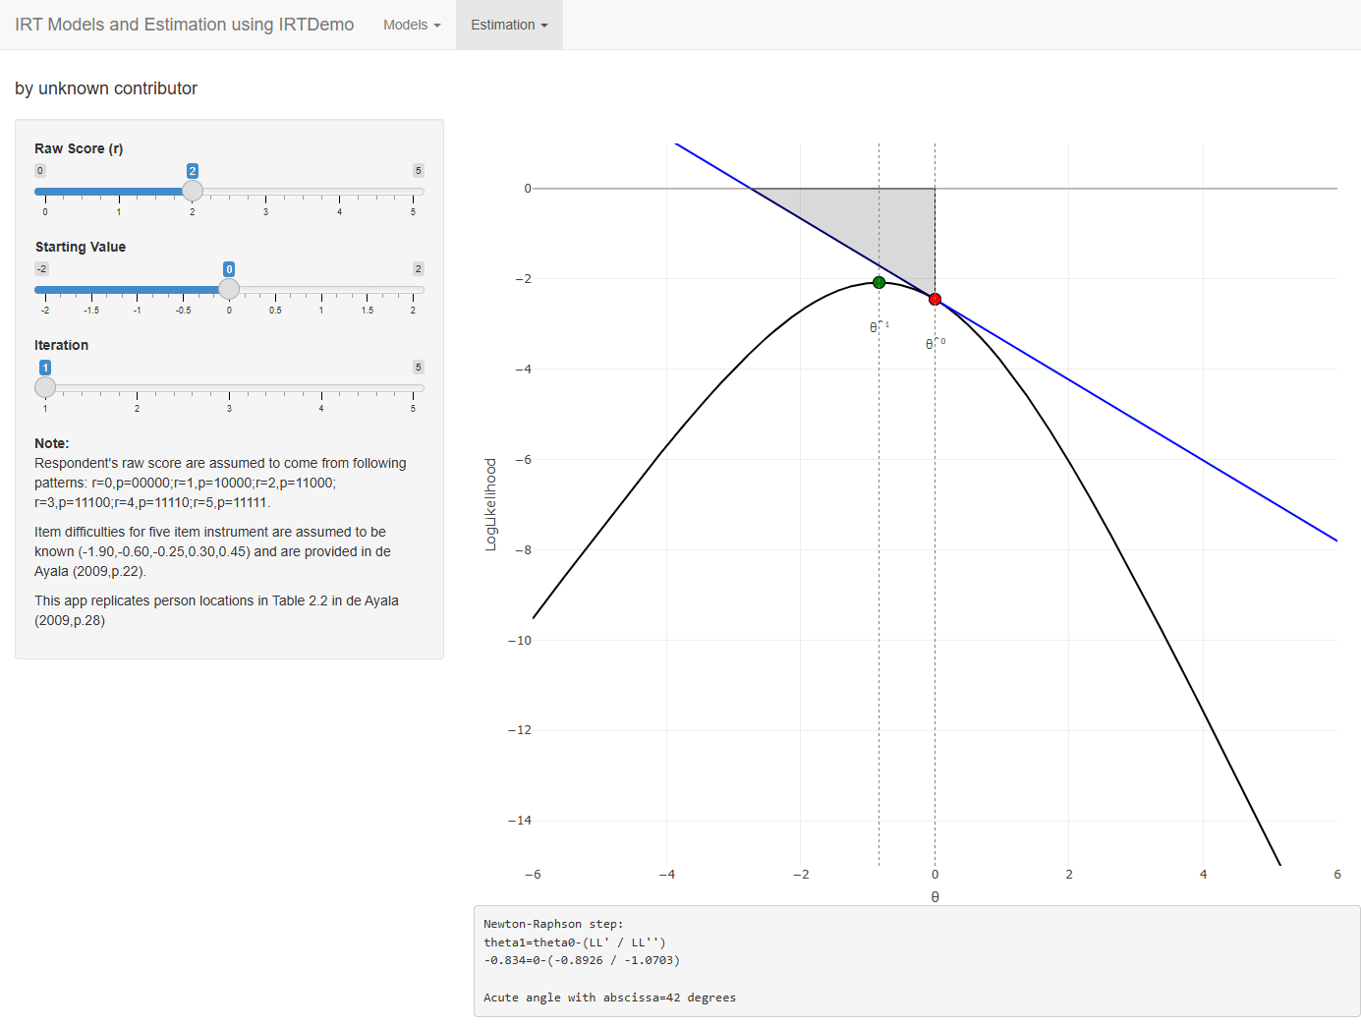Viewport: 1361px width, 1027px height.
Task: Click the Iteration slider handle
Action: [45, 387]
